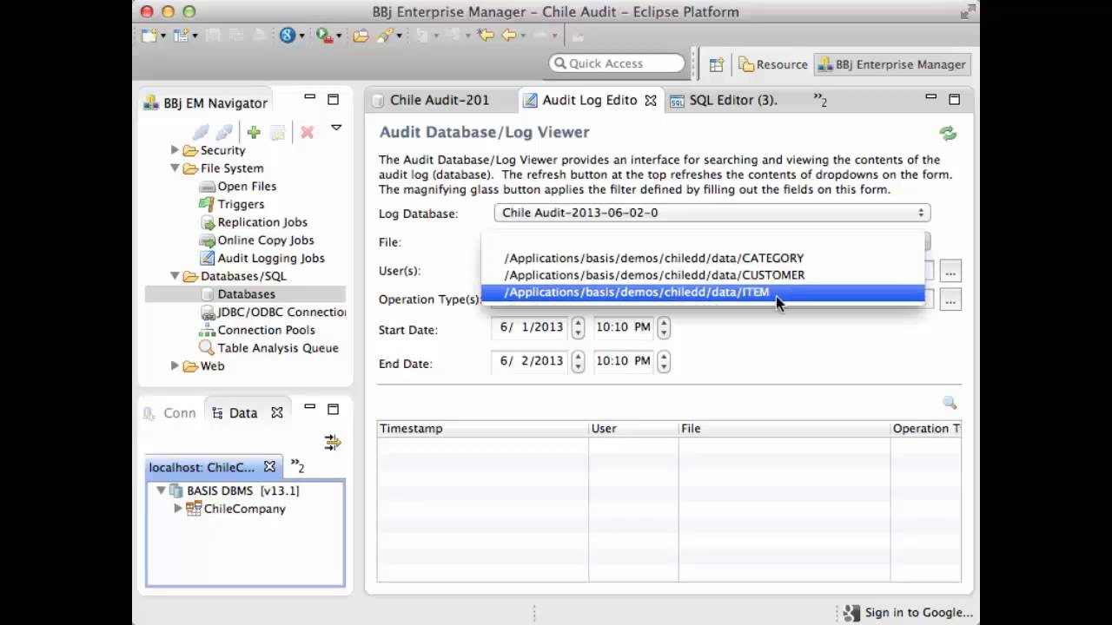The width and height of the screenshot is (1112, 625).
Task: Select Replication Jobs tree item
Action: coord(262,222)
